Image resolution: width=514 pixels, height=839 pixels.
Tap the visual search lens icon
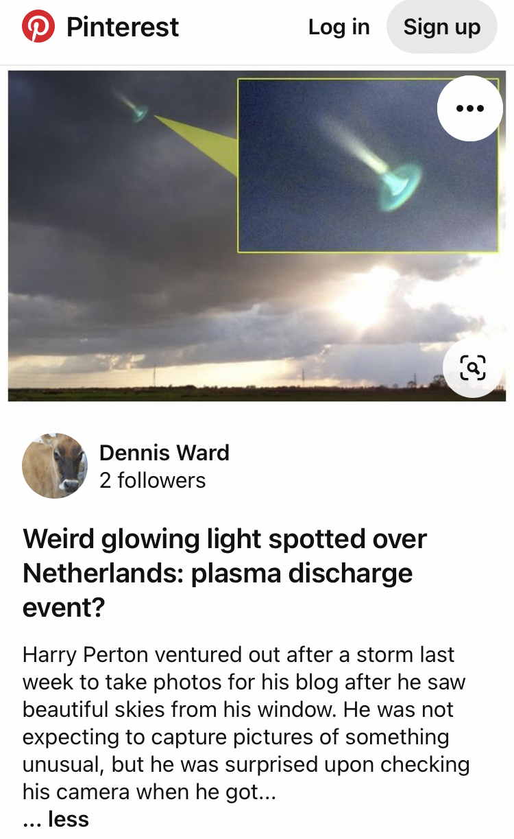coord(472,367)
